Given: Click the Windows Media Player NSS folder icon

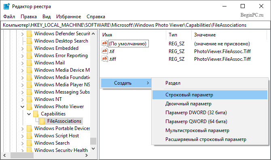Looking at the screenshot, I should click(x=30, y=85).
